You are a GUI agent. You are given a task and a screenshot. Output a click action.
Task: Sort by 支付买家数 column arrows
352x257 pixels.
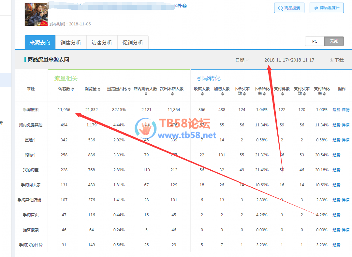click(x=304, y=94)
